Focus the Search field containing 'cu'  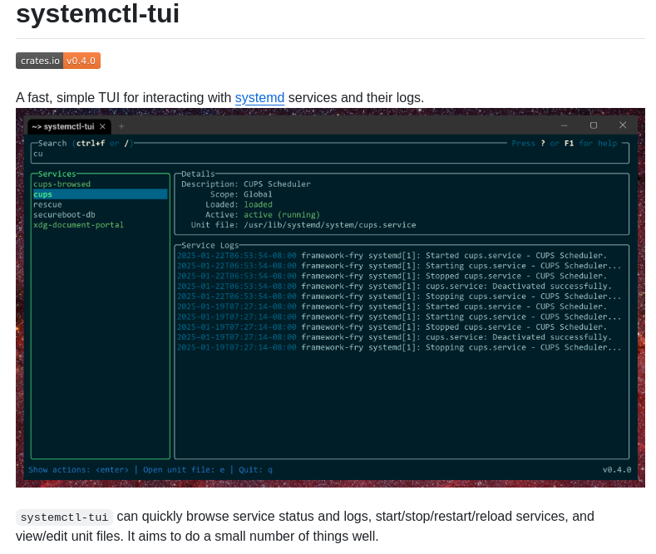[330, 154]
